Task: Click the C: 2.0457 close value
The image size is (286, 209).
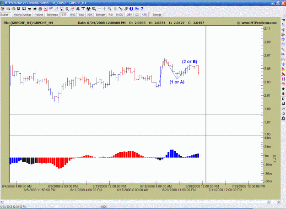Action: tap(196, 23)
